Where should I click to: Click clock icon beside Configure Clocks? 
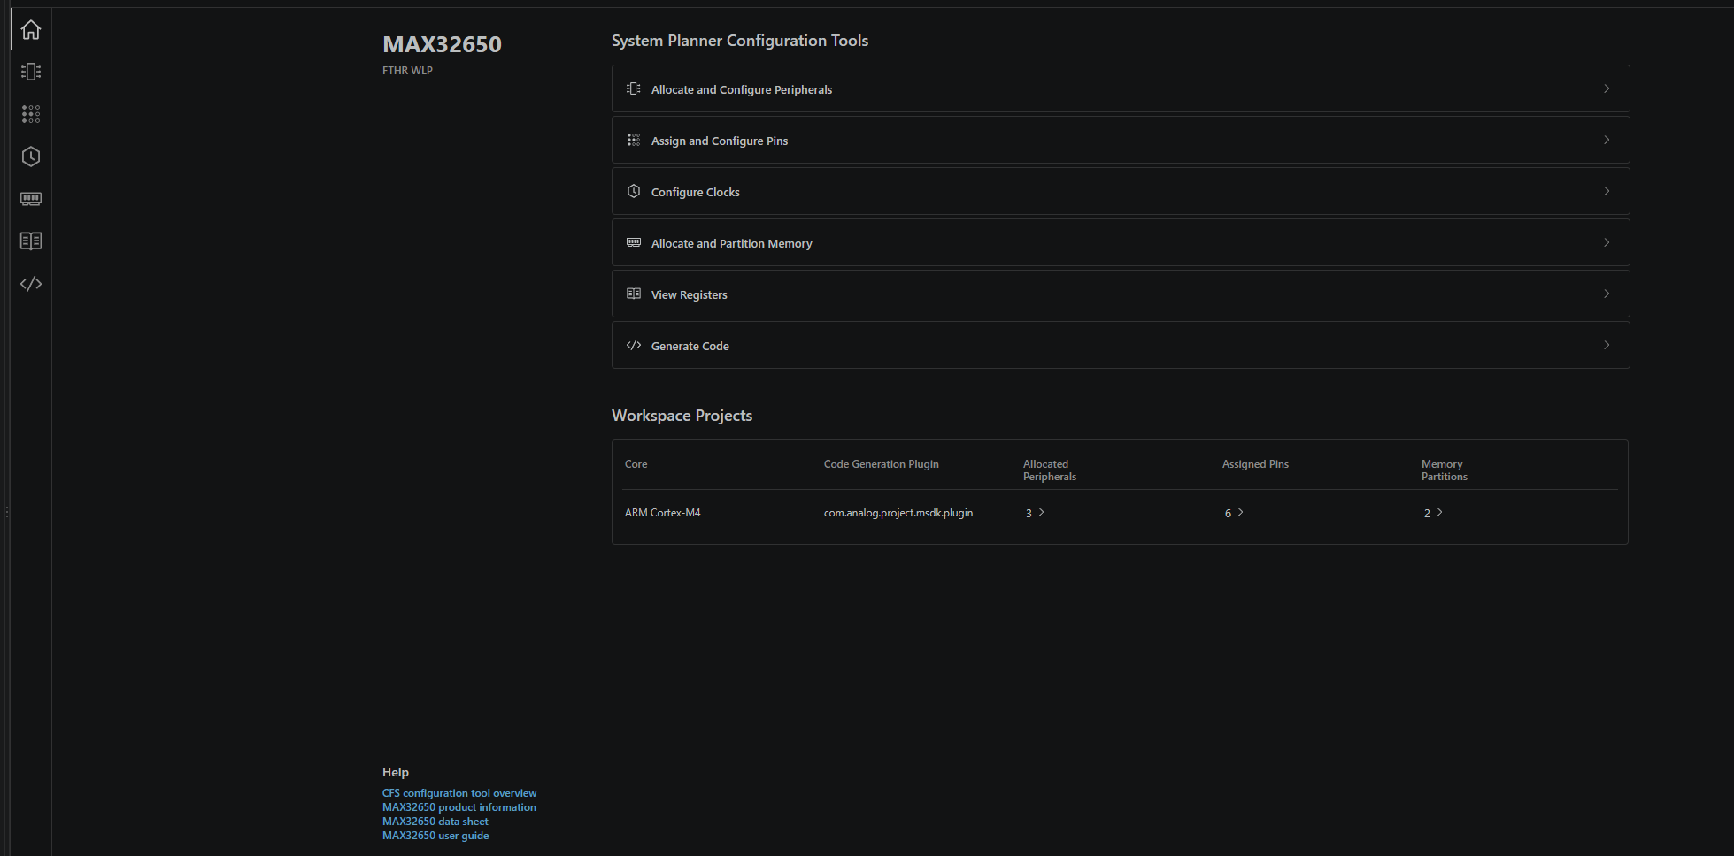click(634, 191)
